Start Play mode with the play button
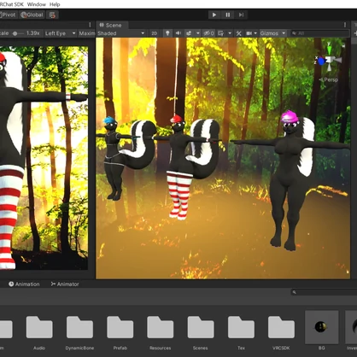 [x=214, y=15]
